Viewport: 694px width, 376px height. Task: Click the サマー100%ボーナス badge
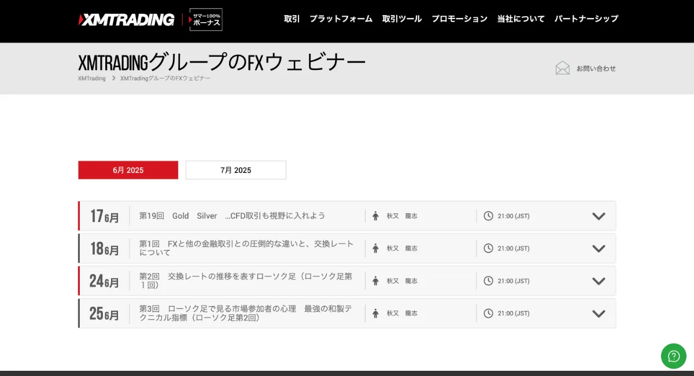click(206, 19)
